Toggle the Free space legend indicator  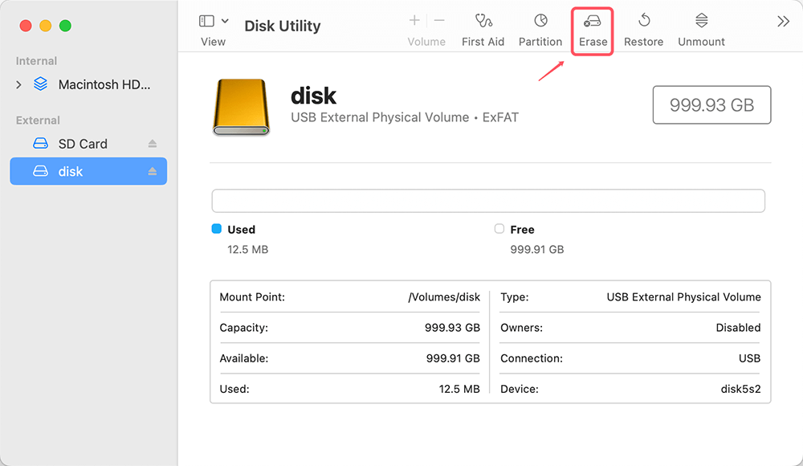tap(498, 229)
